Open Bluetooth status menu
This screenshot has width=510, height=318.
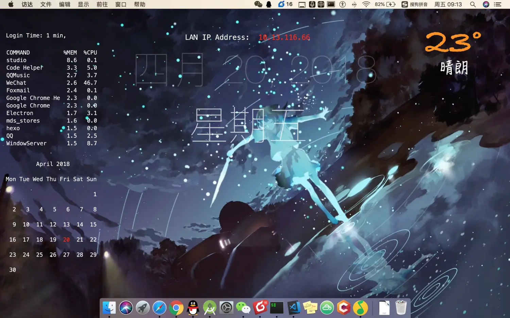(354, 4)
